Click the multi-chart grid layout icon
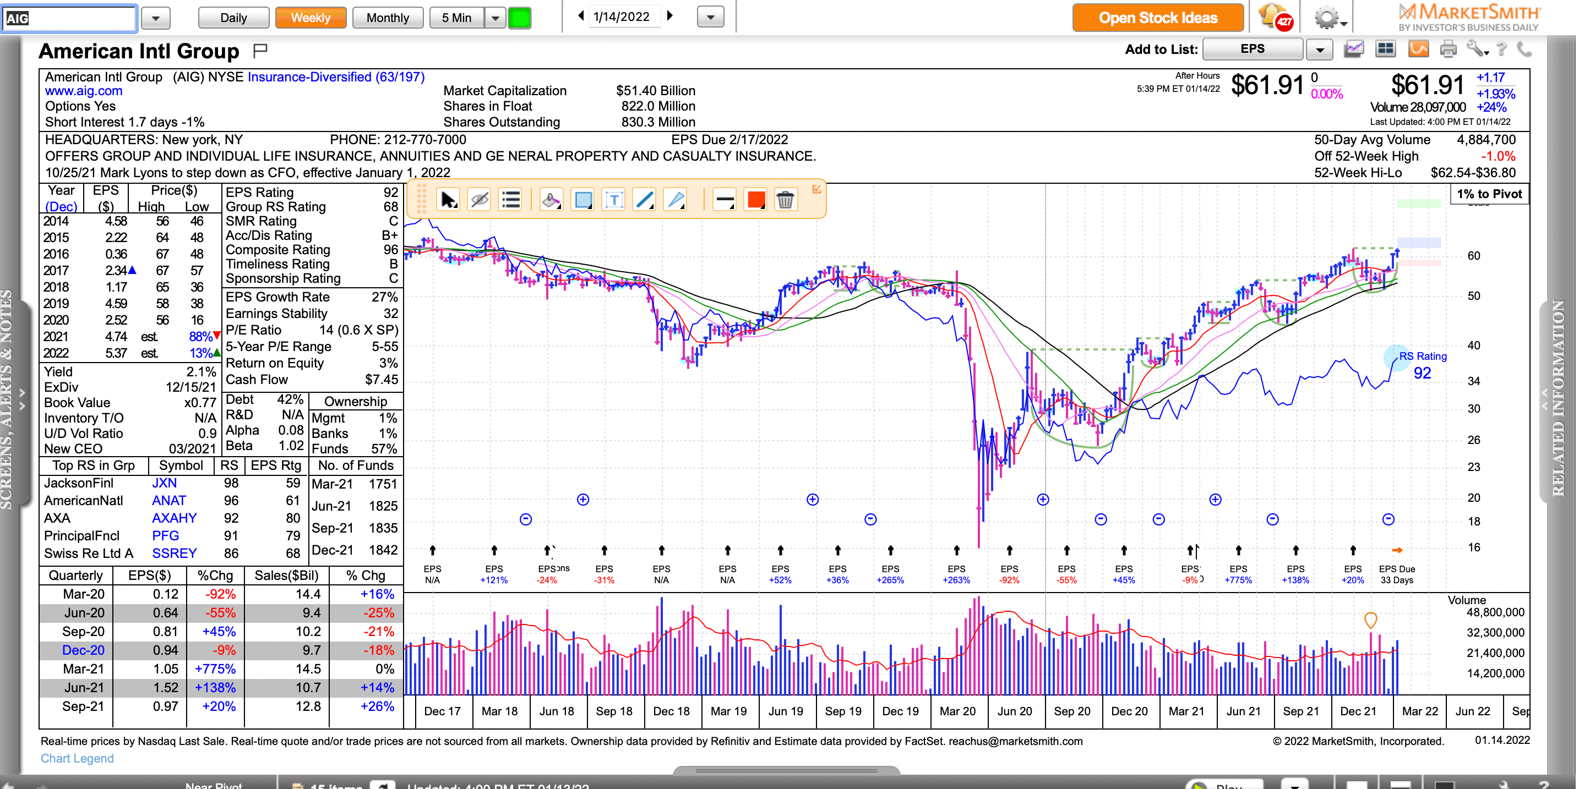 pyautogui.click(x=1385, y=49)
